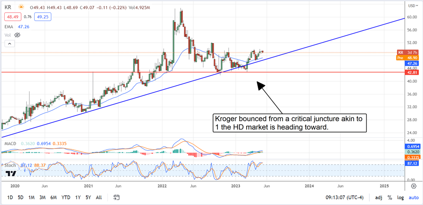Viewport: 423px width, 205px height.
Task: Select the All time range
Action: coord(99,197)
